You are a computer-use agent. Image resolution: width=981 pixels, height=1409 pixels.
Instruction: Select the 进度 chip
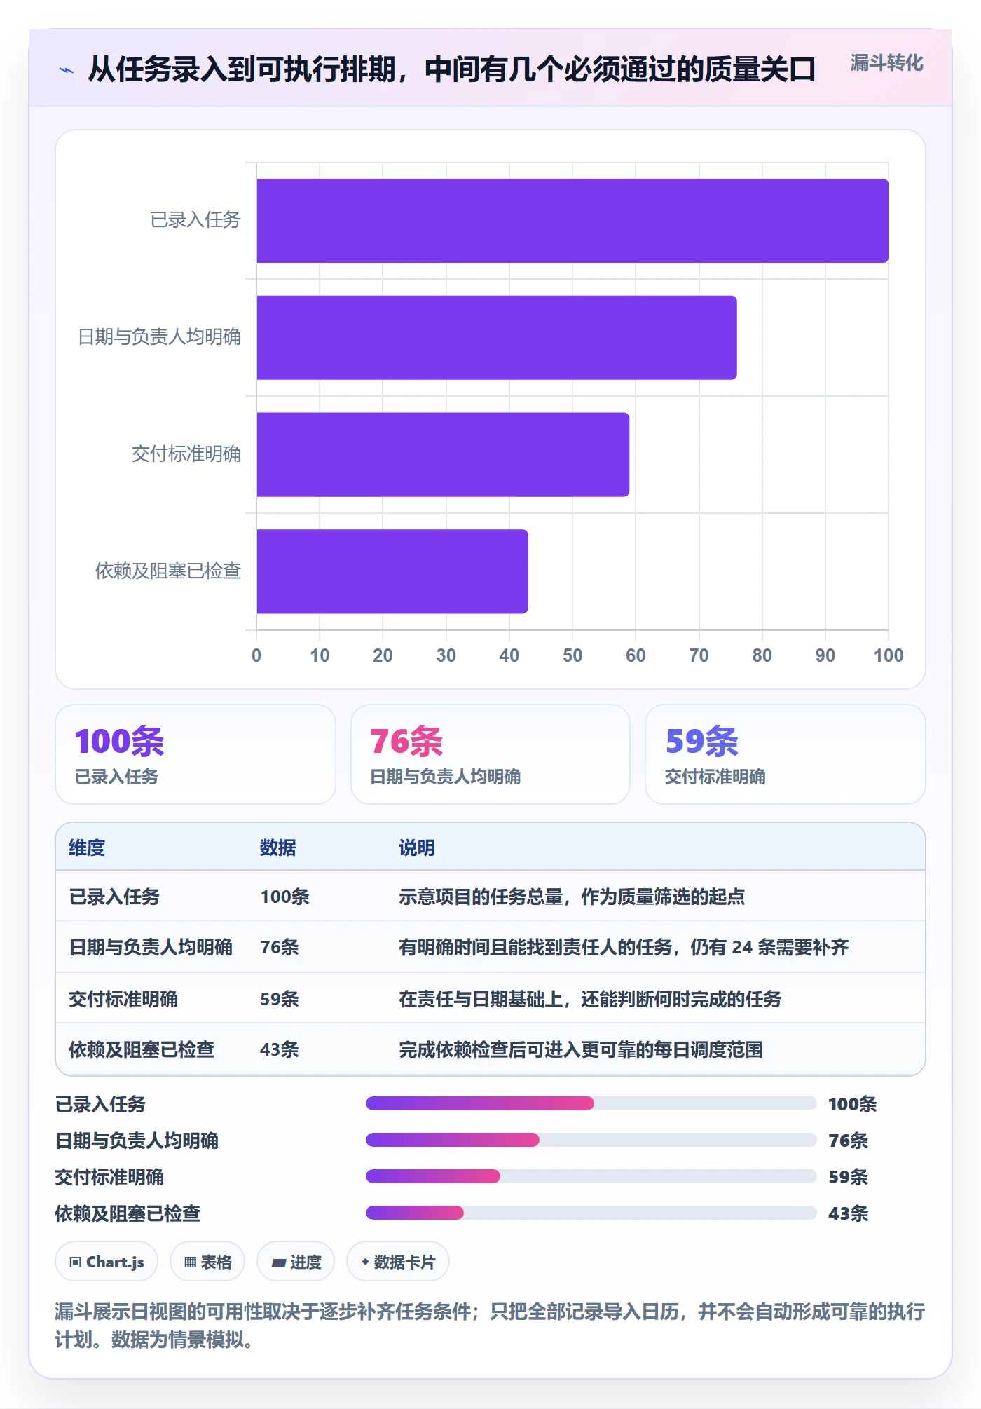(x=296, y=1262)
